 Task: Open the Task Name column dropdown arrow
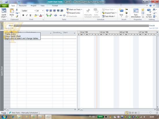click(51, 33)
